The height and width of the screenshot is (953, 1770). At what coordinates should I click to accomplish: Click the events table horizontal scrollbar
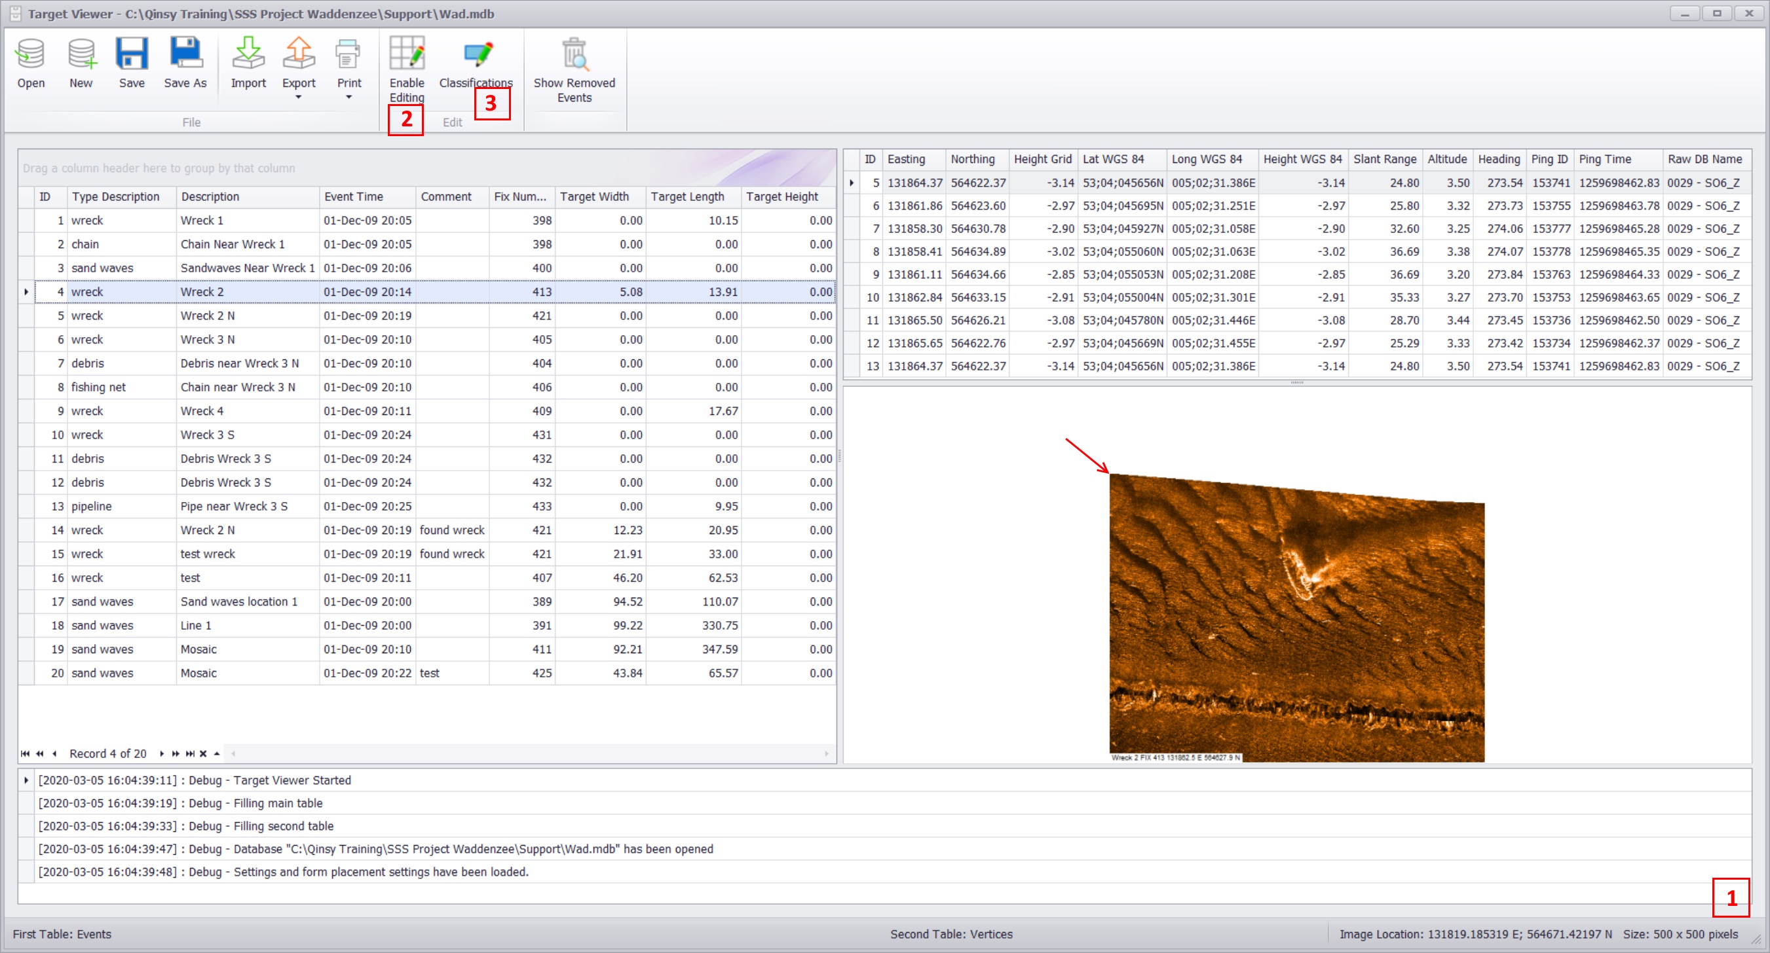(x=529, y=753)
